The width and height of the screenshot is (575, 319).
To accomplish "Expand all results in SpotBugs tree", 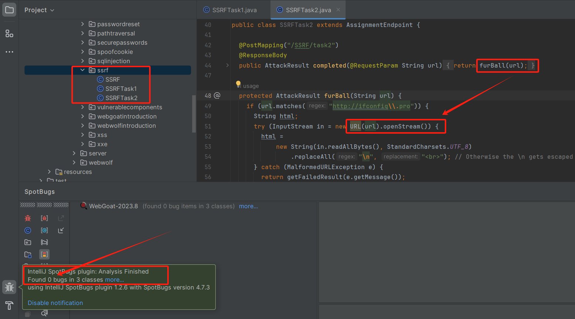I will pyautogui.click(x=61, y=218).
